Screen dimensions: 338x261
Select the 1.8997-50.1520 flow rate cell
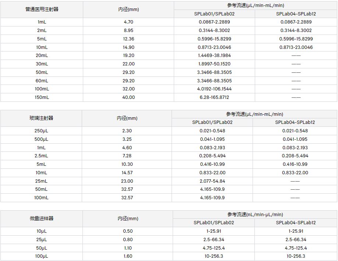pyautogui.click(x=214, y=64)
